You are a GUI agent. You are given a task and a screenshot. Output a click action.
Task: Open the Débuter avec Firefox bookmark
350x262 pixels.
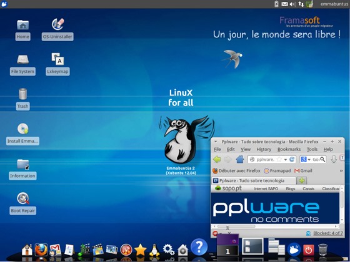tap(236, 171)
